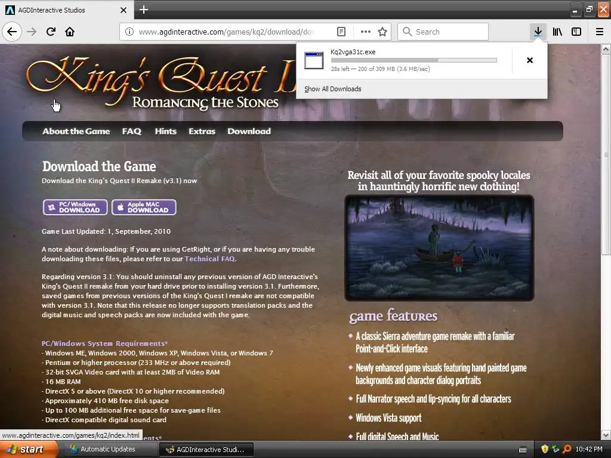The height and width of the screenshot is (458, 611).
Task: Click "PC/Windows System Requirements*" heading
Action: (104, 343)
